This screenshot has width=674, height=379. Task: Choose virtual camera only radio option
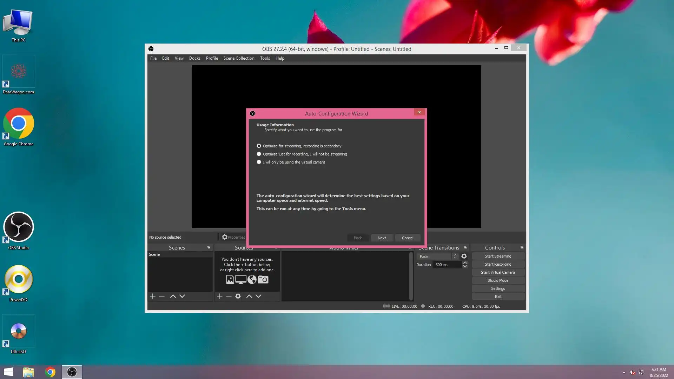pos(259,162)
